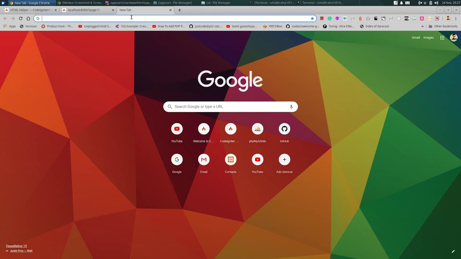The image size is (461, 259).
Task: Open the system volume control icon
Action: click(436, 3)
